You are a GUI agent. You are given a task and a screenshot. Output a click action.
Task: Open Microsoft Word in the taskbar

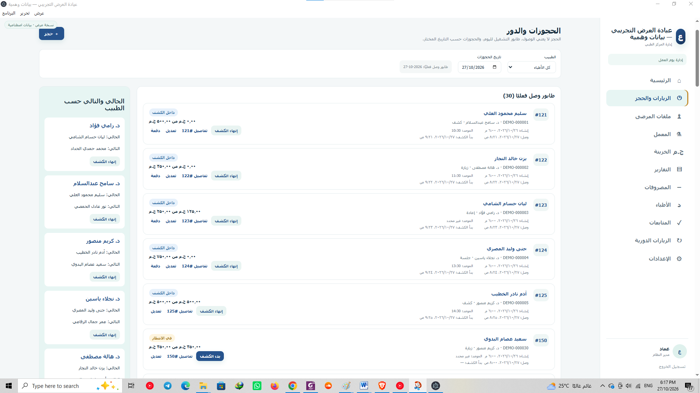(364, 386)
